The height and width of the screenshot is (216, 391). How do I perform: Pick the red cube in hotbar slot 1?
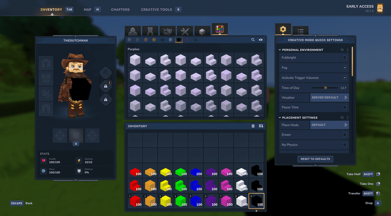click(x=135, y=201)
